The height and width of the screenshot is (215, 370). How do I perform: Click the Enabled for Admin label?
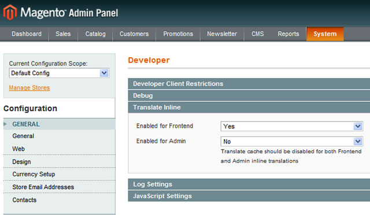click(x=161, y=141)
